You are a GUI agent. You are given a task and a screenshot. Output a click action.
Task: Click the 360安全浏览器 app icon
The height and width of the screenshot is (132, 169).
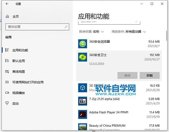coord(83,44)
